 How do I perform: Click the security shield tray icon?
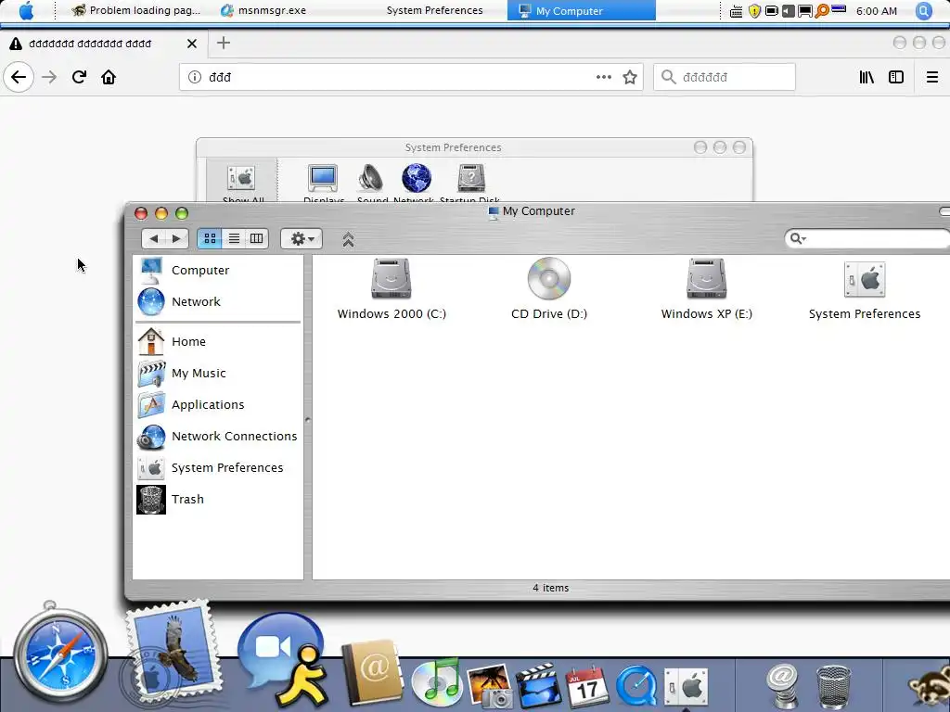[x=754, y=10]
